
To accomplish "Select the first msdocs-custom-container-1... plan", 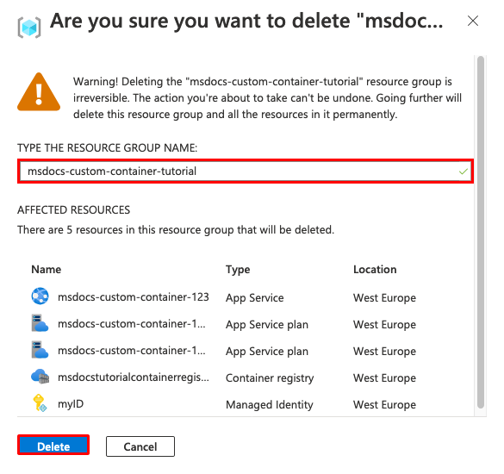I will [x=132, y=324].
